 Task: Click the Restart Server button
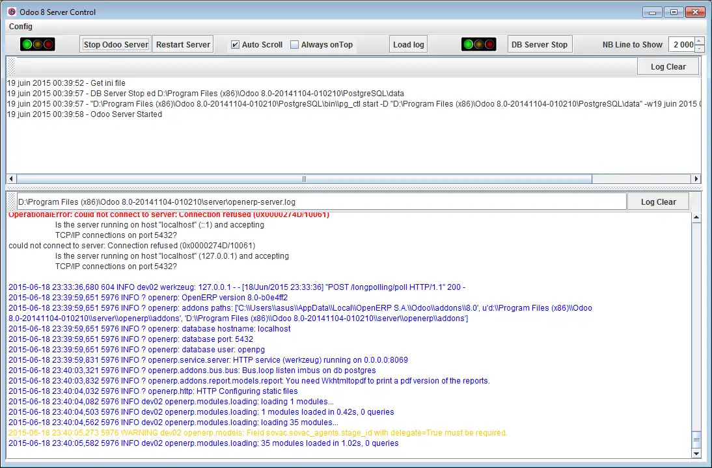(183, 44)
